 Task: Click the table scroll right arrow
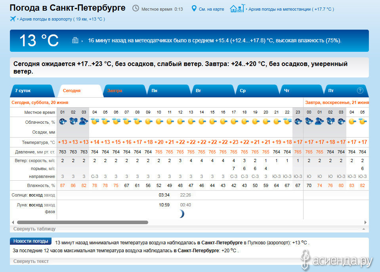tap(365, 222)
